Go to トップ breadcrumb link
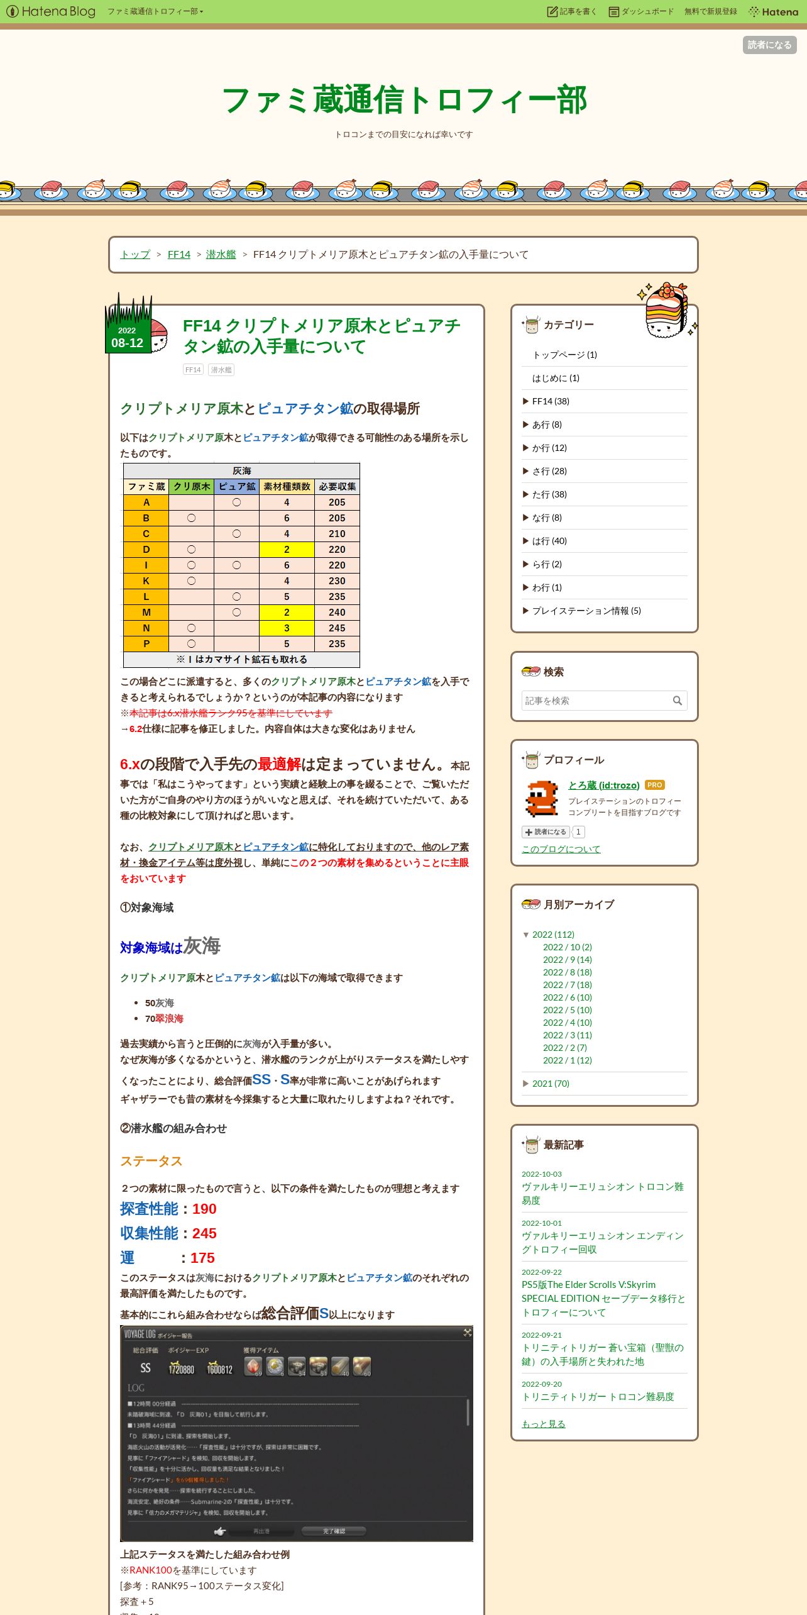807x1615 pixels. click(135, 254)
